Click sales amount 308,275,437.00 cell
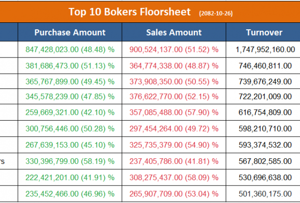Screen dimensions: 300x203 click(x=174, y=177)
